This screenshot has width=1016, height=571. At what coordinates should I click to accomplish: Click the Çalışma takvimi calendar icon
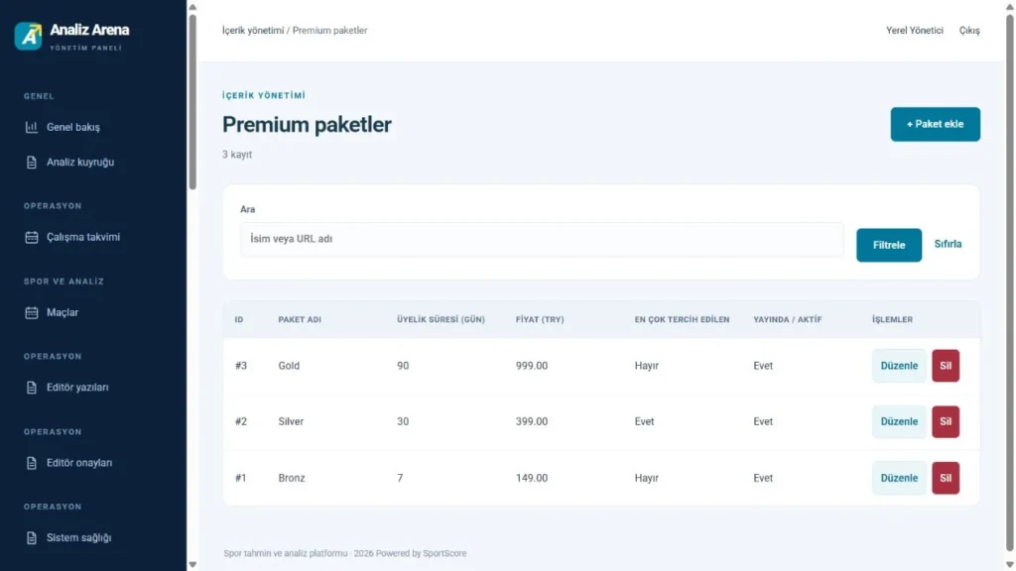31,237
